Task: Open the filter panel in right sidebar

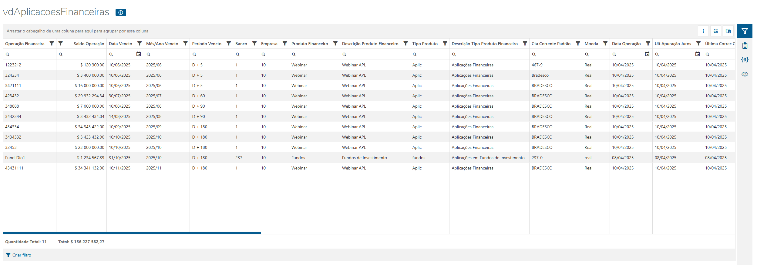Action: click(745, 31)
